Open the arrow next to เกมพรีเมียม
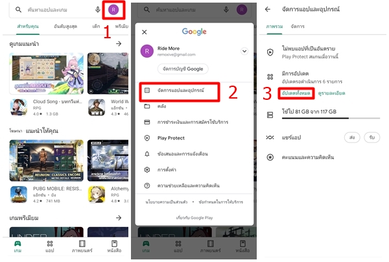 point(119,218)
